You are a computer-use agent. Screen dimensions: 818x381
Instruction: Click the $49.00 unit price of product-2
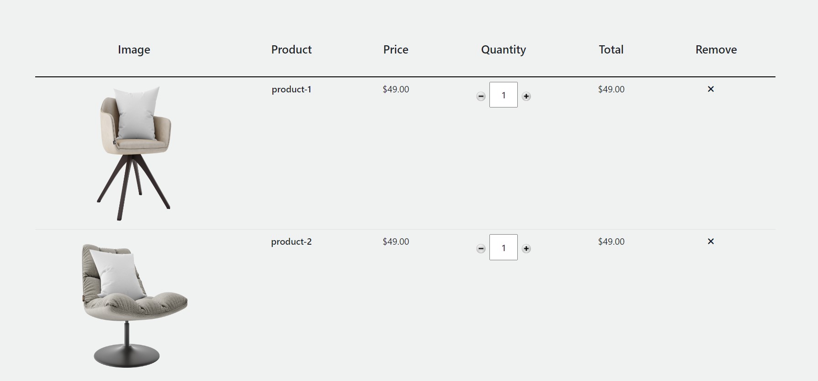click(x=396, y=242)
